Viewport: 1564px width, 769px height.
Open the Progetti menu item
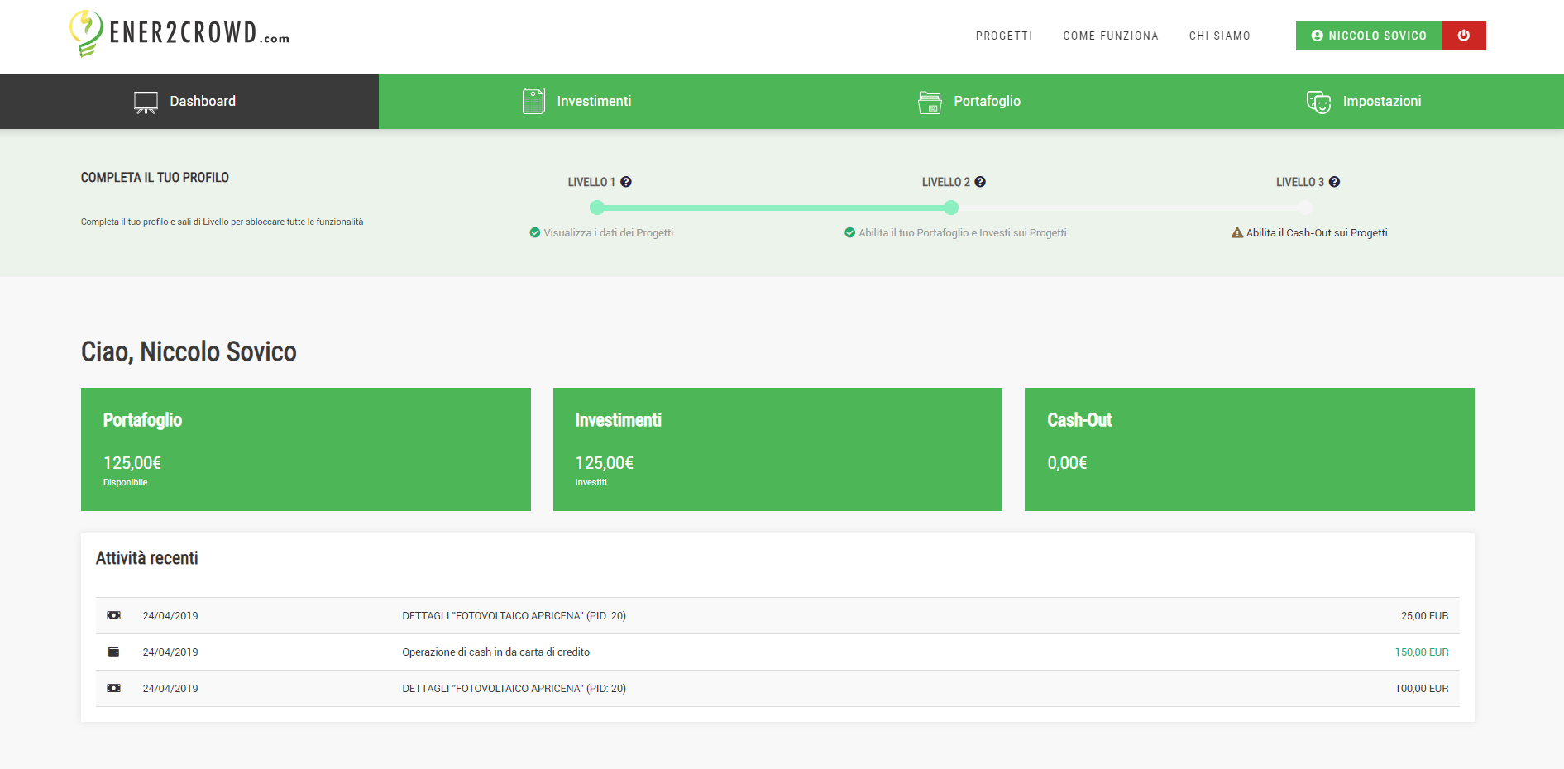pyautogui.click(x=1003, y=36)
